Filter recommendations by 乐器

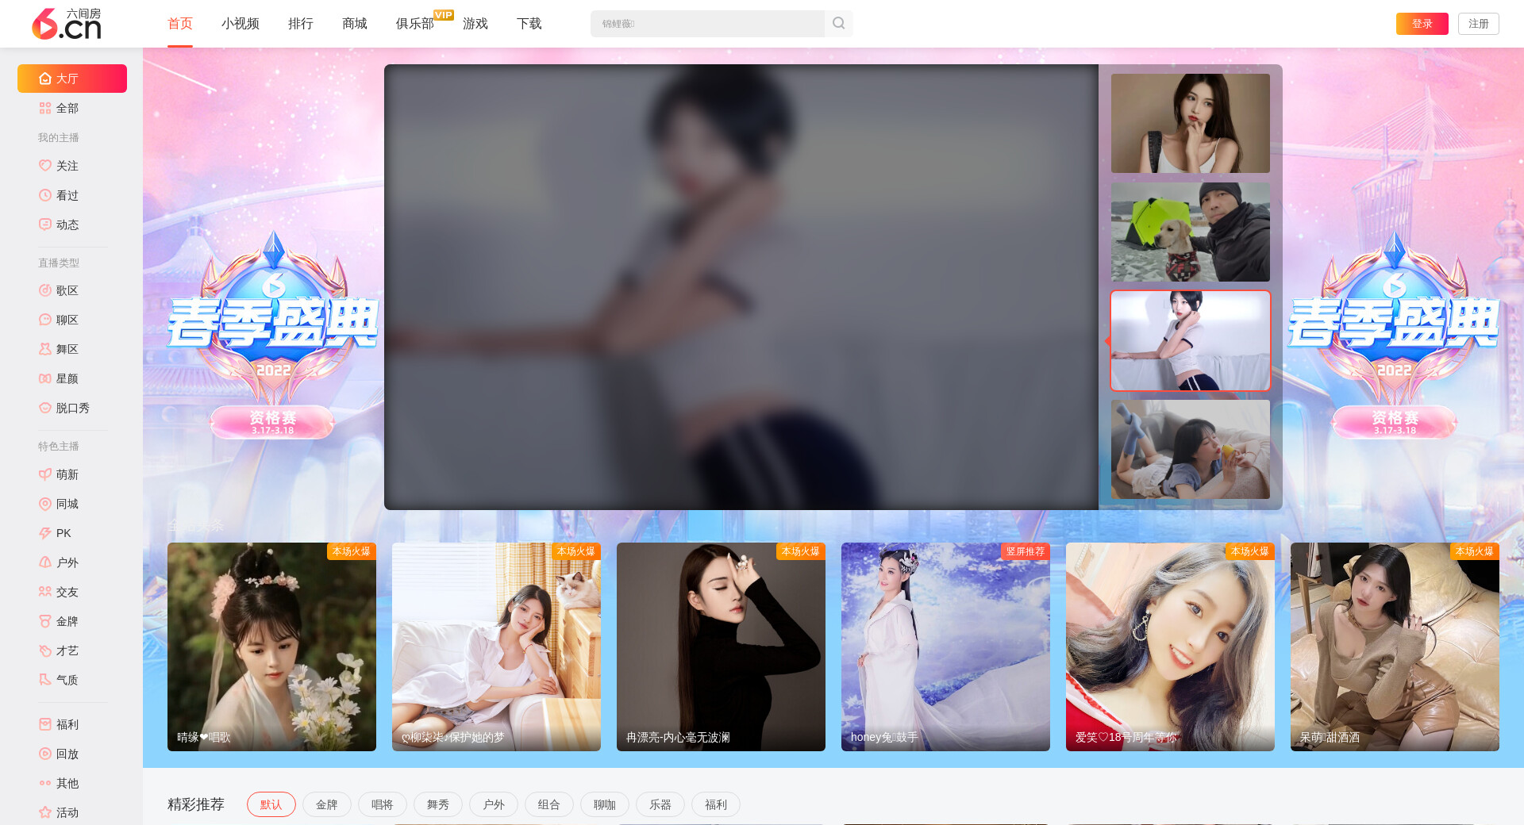[x=660, y=804]
